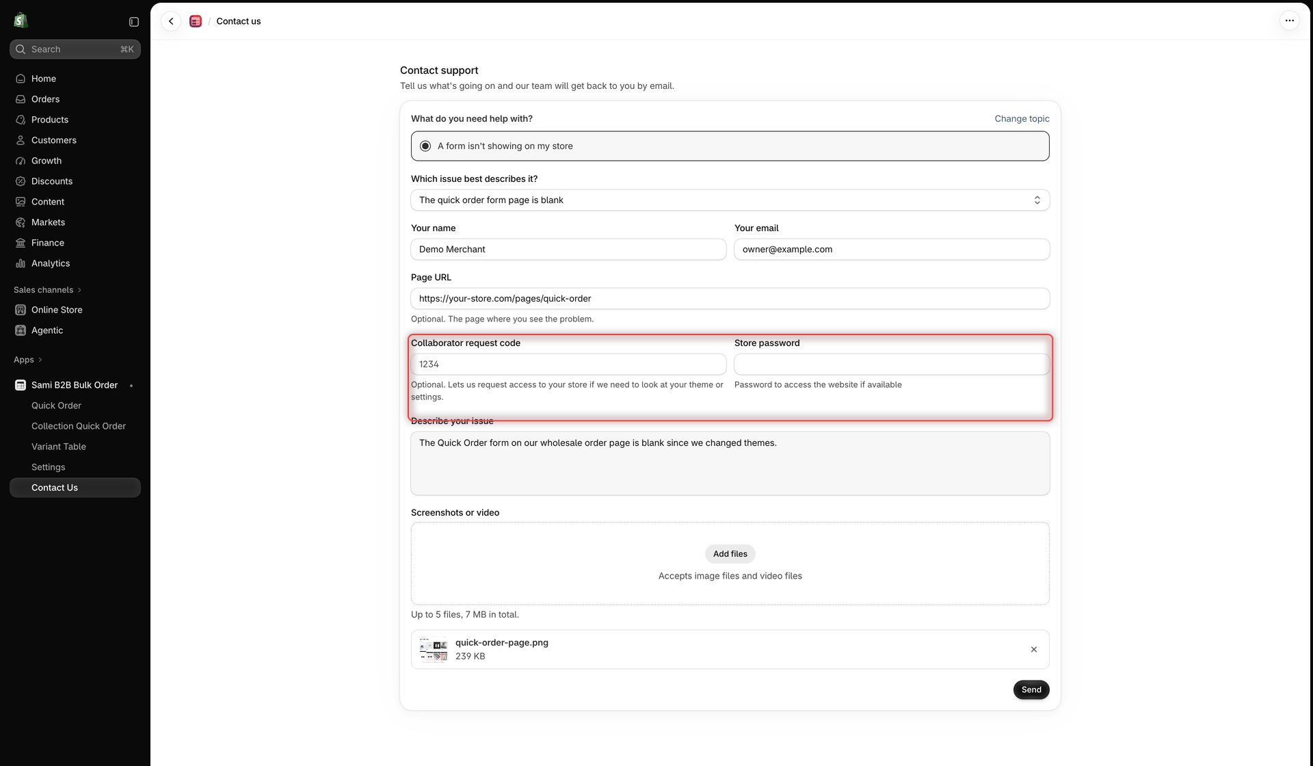Open the three-dot more actions menu
Viewport: 1313px width, 766px height.
(x=1289, y=21)
